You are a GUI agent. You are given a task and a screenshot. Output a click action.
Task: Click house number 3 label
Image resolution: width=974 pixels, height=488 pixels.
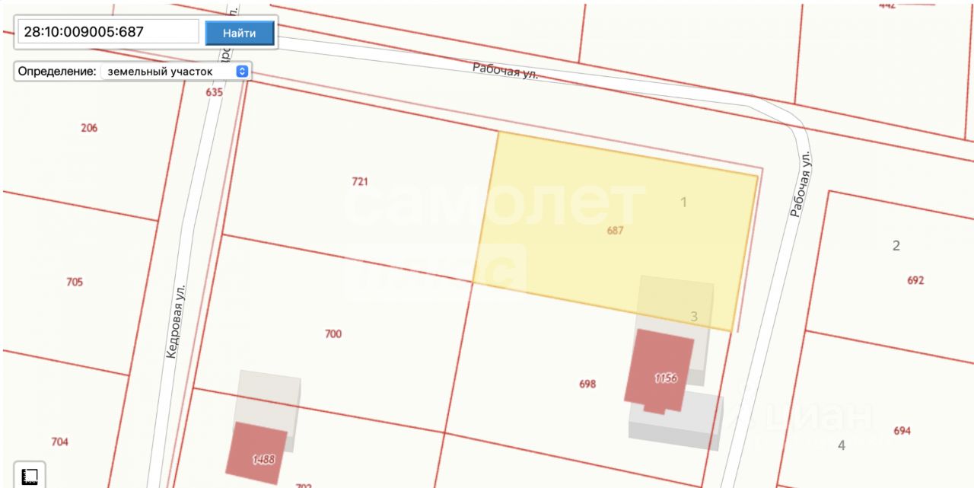pyautogui.click(x=694, y=316)
